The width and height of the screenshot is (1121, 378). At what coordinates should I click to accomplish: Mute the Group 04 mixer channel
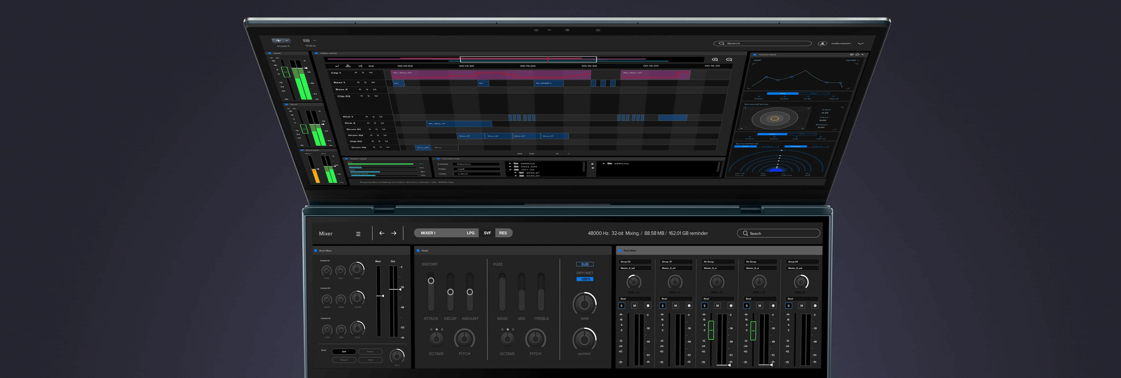[802, 306]
